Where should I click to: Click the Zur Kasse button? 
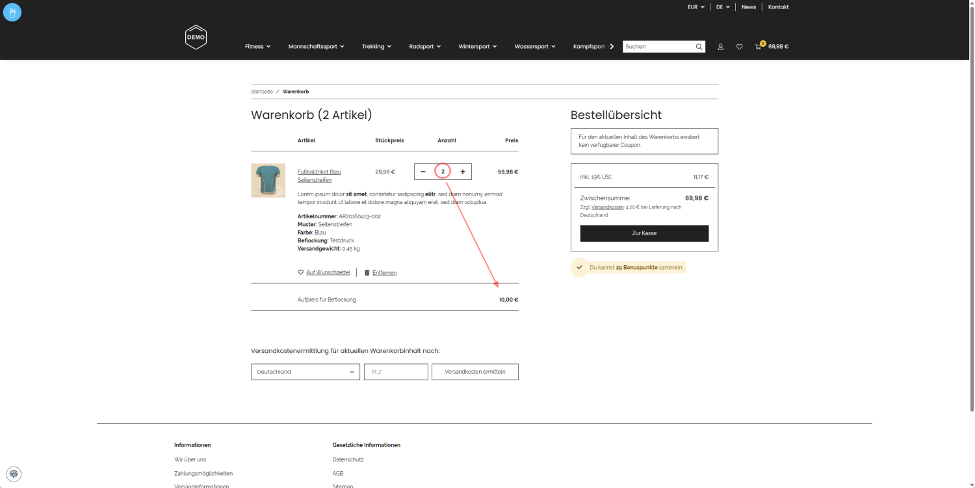coord(644,233)
